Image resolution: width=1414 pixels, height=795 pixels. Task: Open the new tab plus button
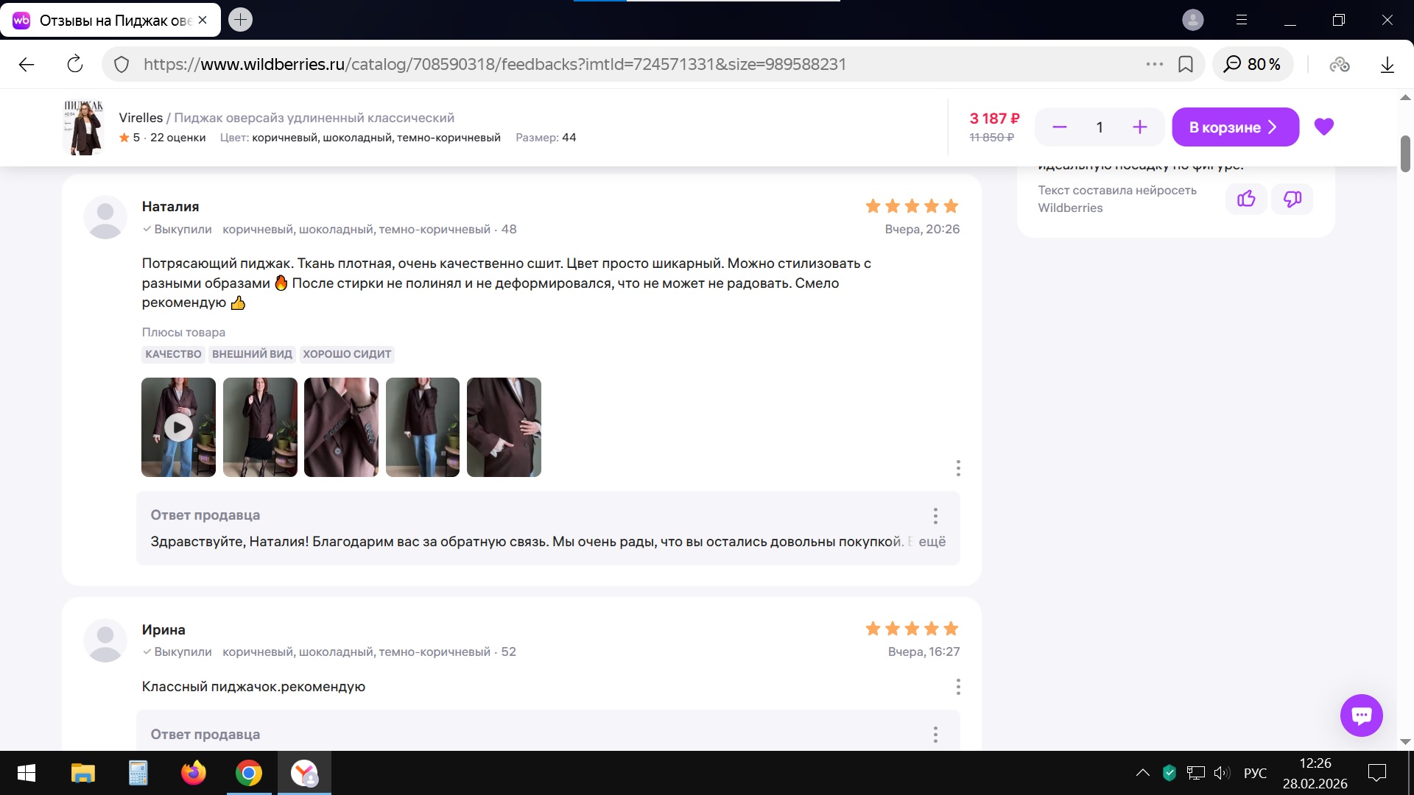coord(240,20)
